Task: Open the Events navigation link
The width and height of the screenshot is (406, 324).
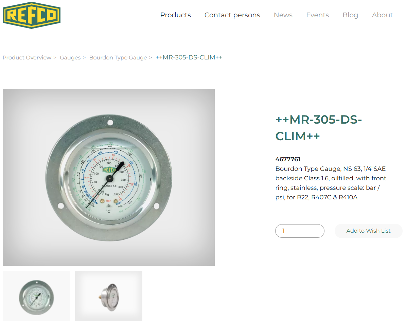Action: tap(317, 15)
